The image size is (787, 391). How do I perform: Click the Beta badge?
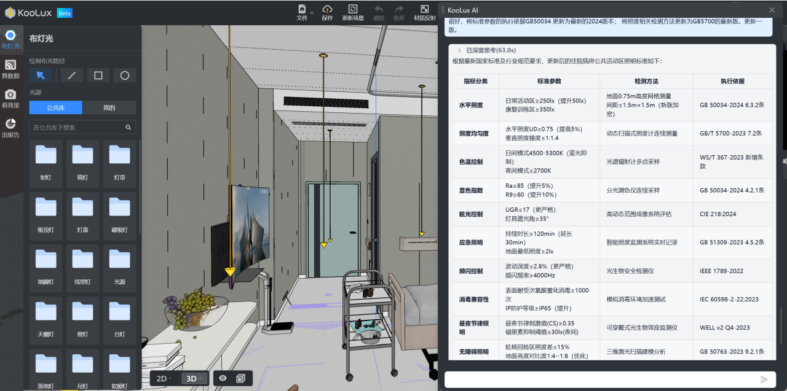point(65,13)
